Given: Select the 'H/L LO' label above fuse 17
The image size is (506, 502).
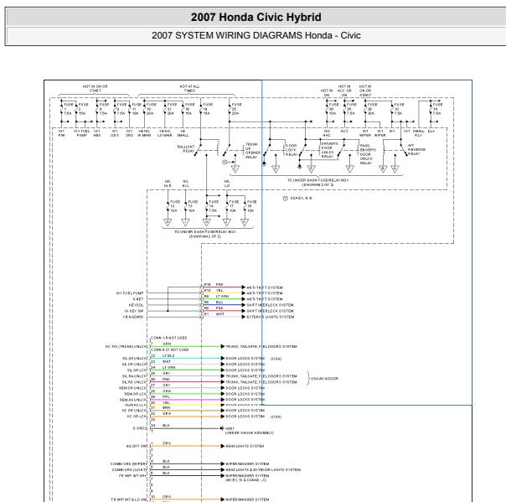Looking at the screenshot, I should (x=227, y=184).
